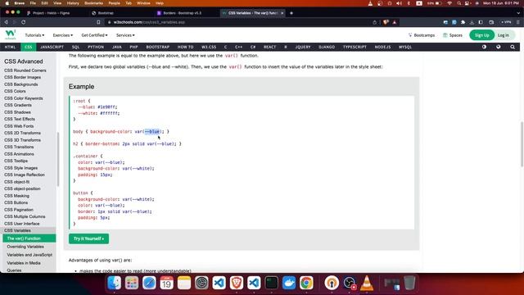Expand the Get Certified dropdown
This screenshot has width=524, height=295.
[94, 35]
